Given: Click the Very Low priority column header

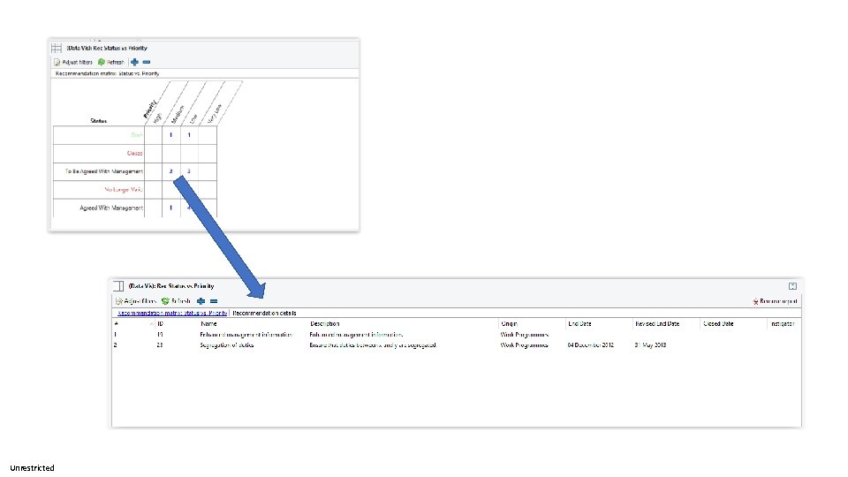Looking at the screenshot, I should (215, 113).
